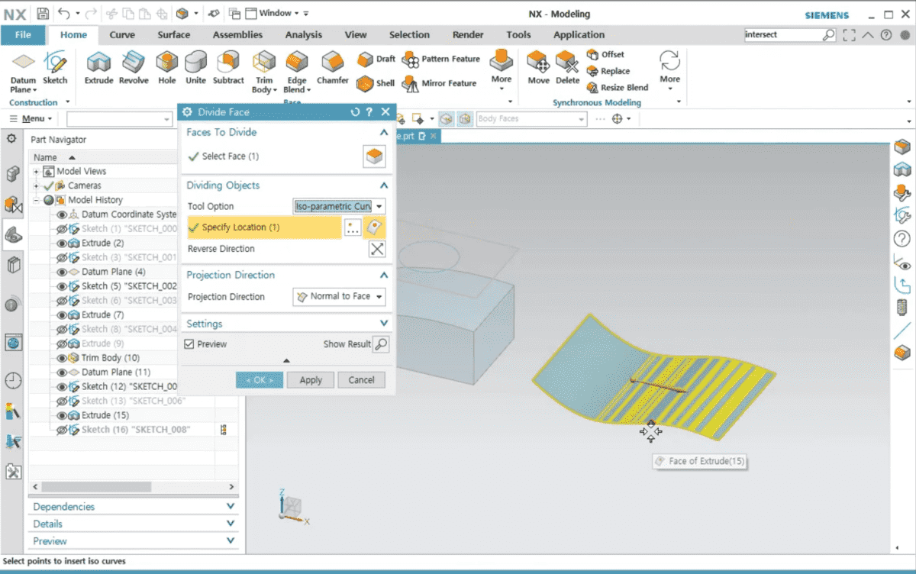Toggle visibility of Datum Plane (4)

tap(62, 272)
